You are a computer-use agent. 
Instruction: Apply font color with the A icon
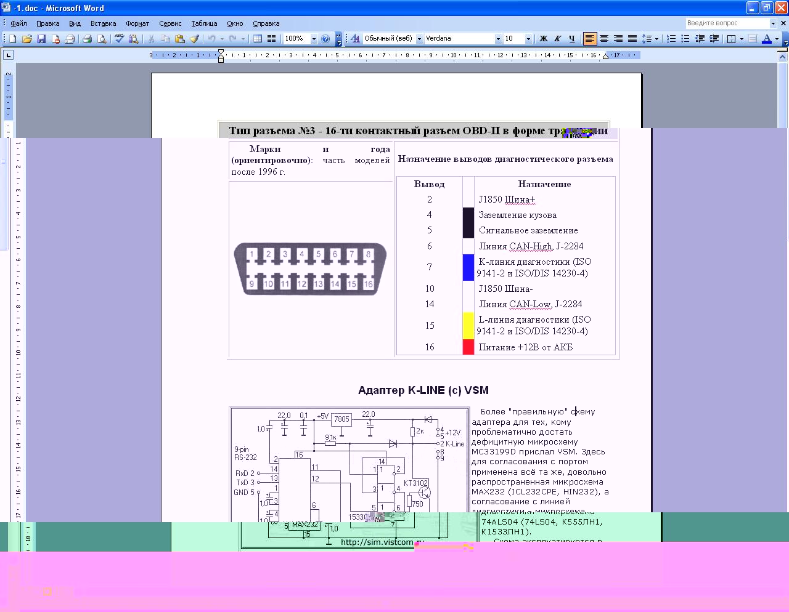click(x=766, y=39)
